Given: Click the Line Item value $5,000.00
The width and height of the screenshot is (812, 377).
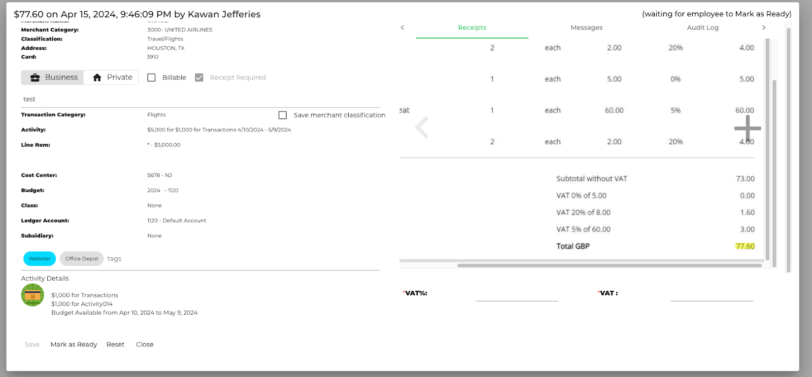Looking at the screenshot, I should [164, 145].
